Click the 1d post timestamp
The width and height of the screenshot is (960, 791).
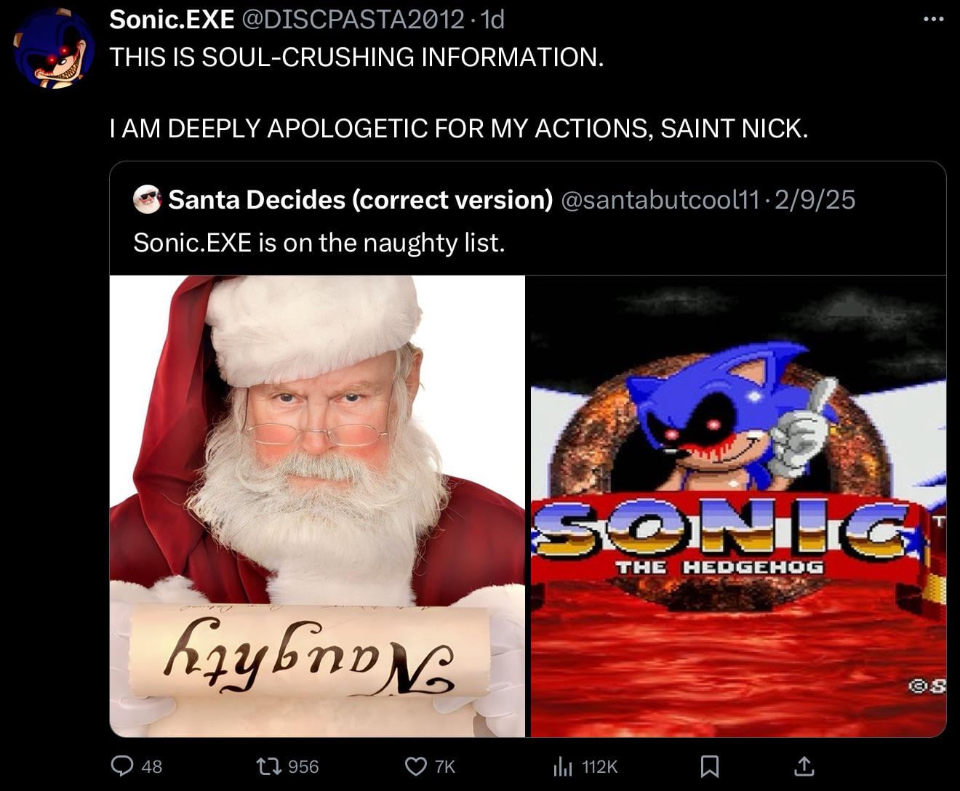(492, 20)
